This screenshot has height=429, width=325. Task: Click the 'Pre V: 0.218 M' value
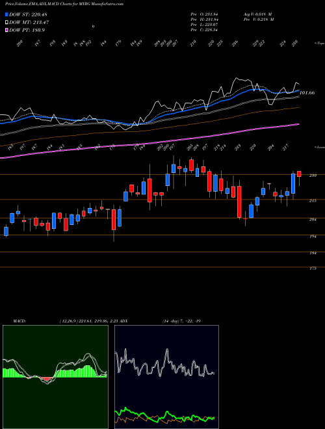[258, 19]
